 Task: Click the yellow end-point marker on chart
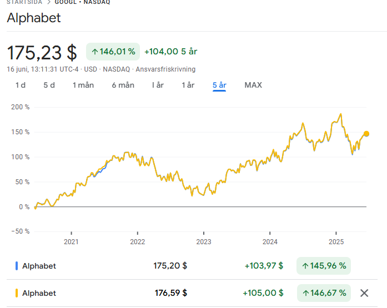[x=366, y=134]
